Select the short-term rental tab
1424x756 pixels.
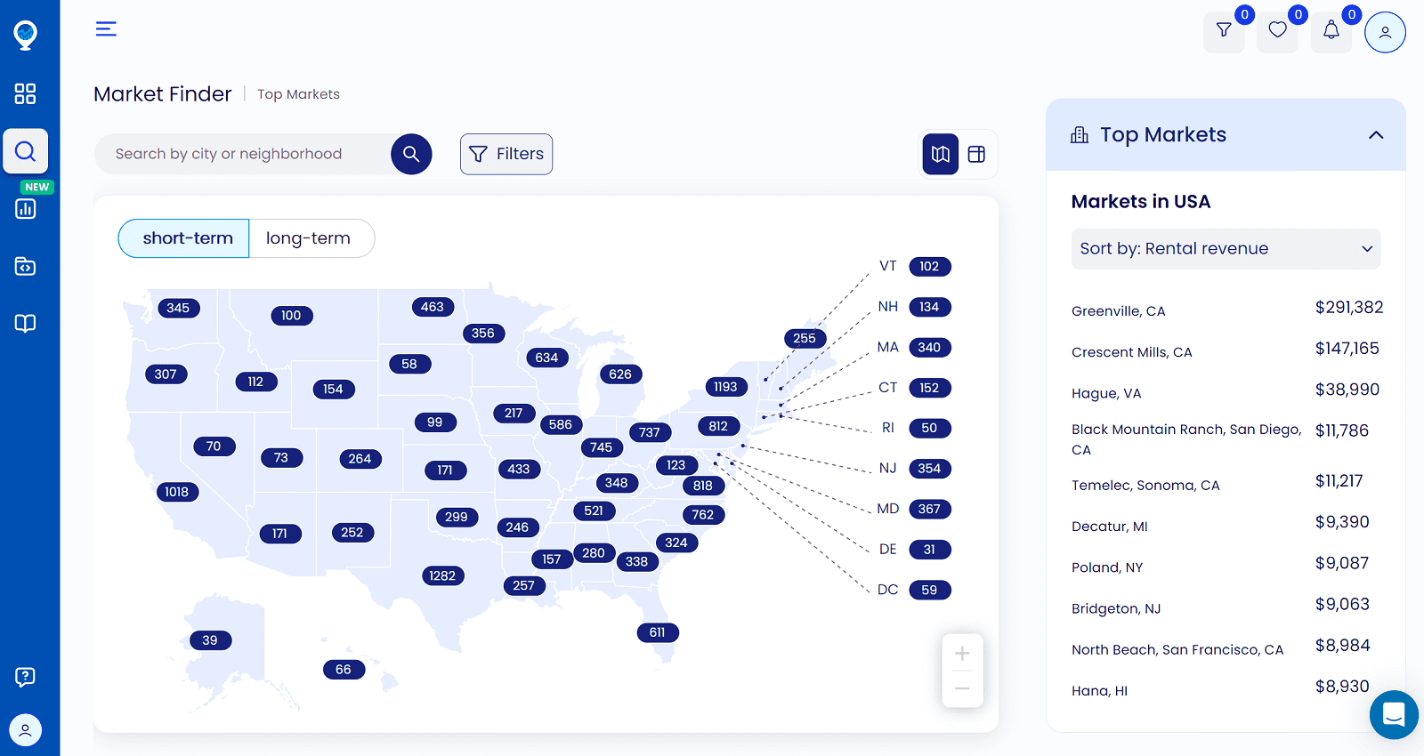pyautogui.click(x=184, y=238)
